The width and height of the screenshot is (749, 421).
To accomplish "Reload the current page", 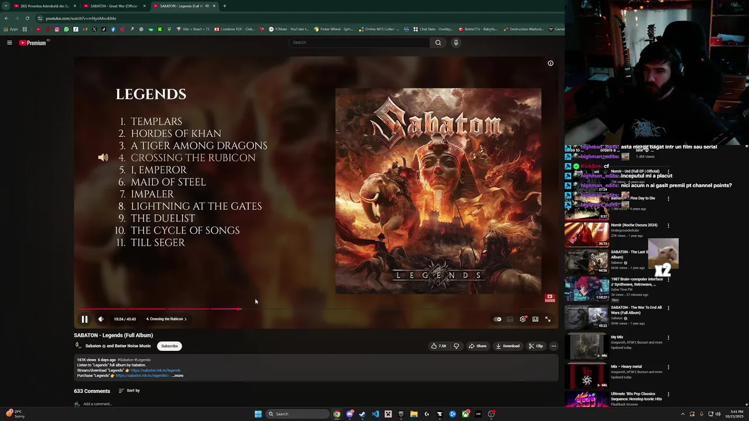I will pos(27,18).
